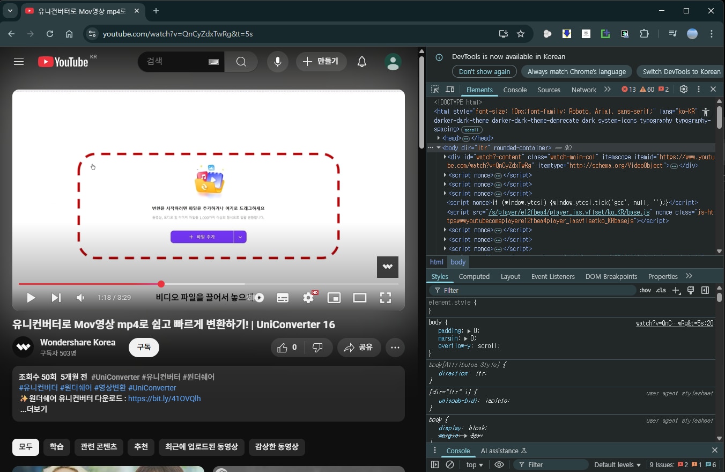Collapse the body element node
This screenshot has height=472, width=725.
click(x=438, y=147)
